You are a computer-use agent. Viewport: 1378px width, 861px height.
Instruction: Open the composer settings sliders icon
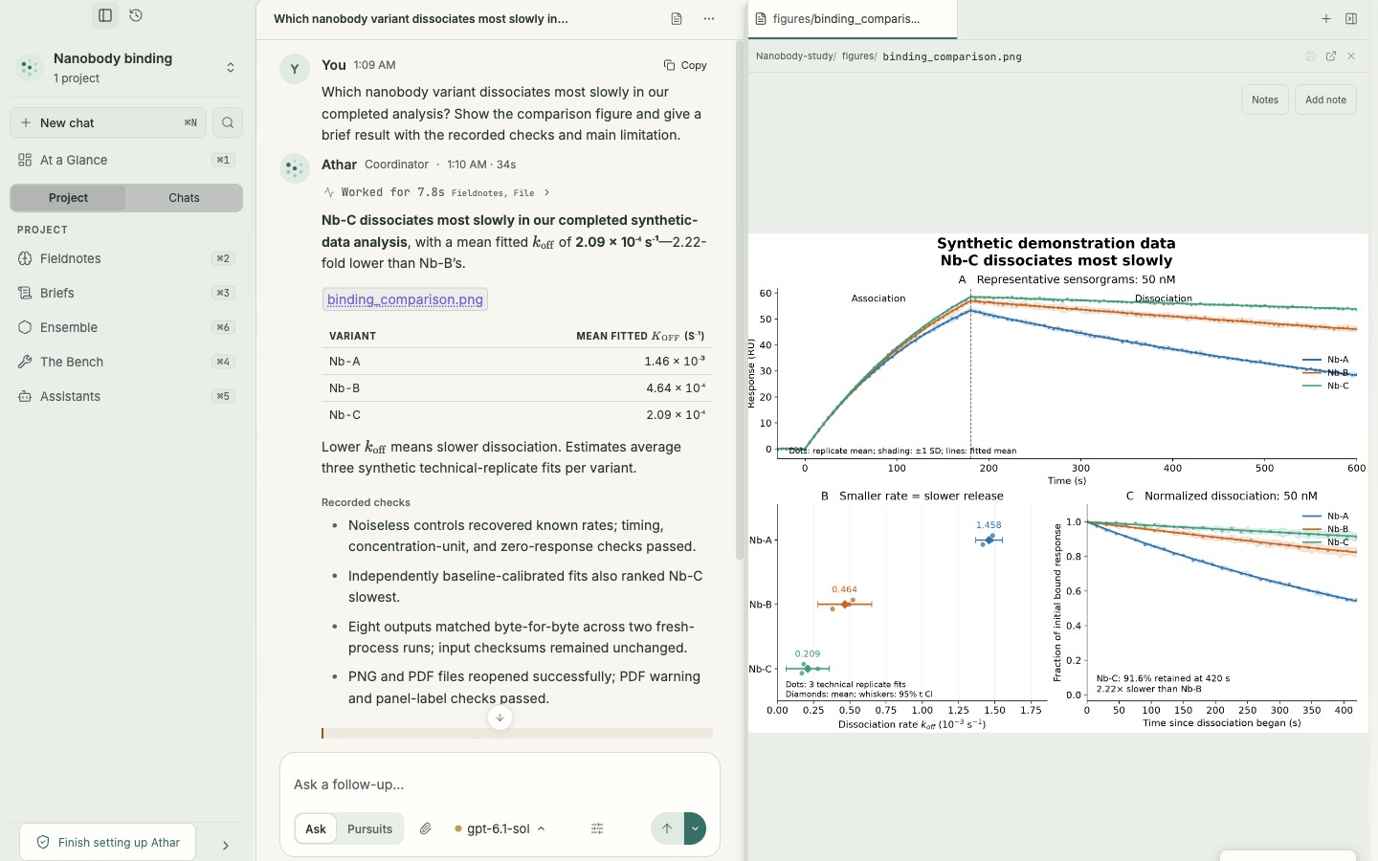tap(597, 828)
